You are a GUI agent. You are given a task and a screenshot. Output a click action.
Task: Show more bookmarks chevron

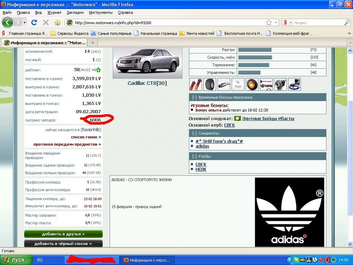point(349,33)
